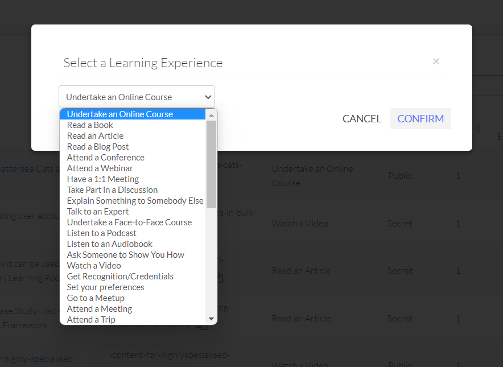Viewport: 503px width, 367px height.
Task: Pick "Go to a Meetup"
Action: tap(95, 298)
